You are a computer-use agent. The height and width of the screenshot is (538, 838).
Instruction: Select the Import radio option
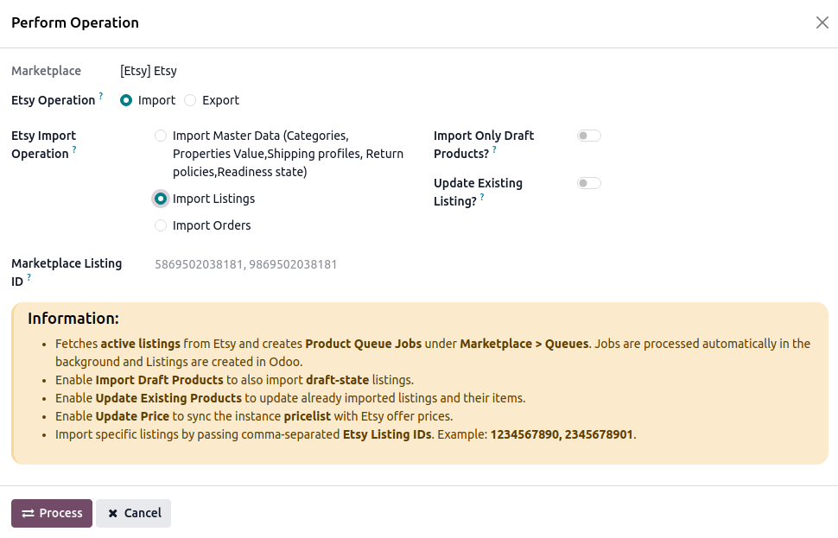126,100
